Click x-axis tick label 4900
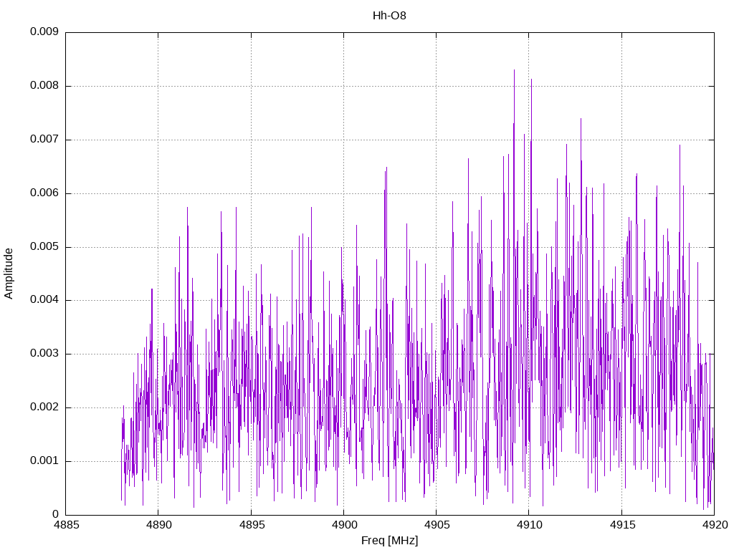 [344, 525]
